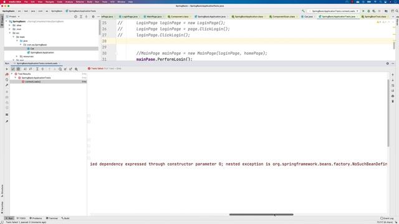The image size is (399, 224).
Task: Toggle the Show Ignored tests filter
Action: (x=18, y=69)
